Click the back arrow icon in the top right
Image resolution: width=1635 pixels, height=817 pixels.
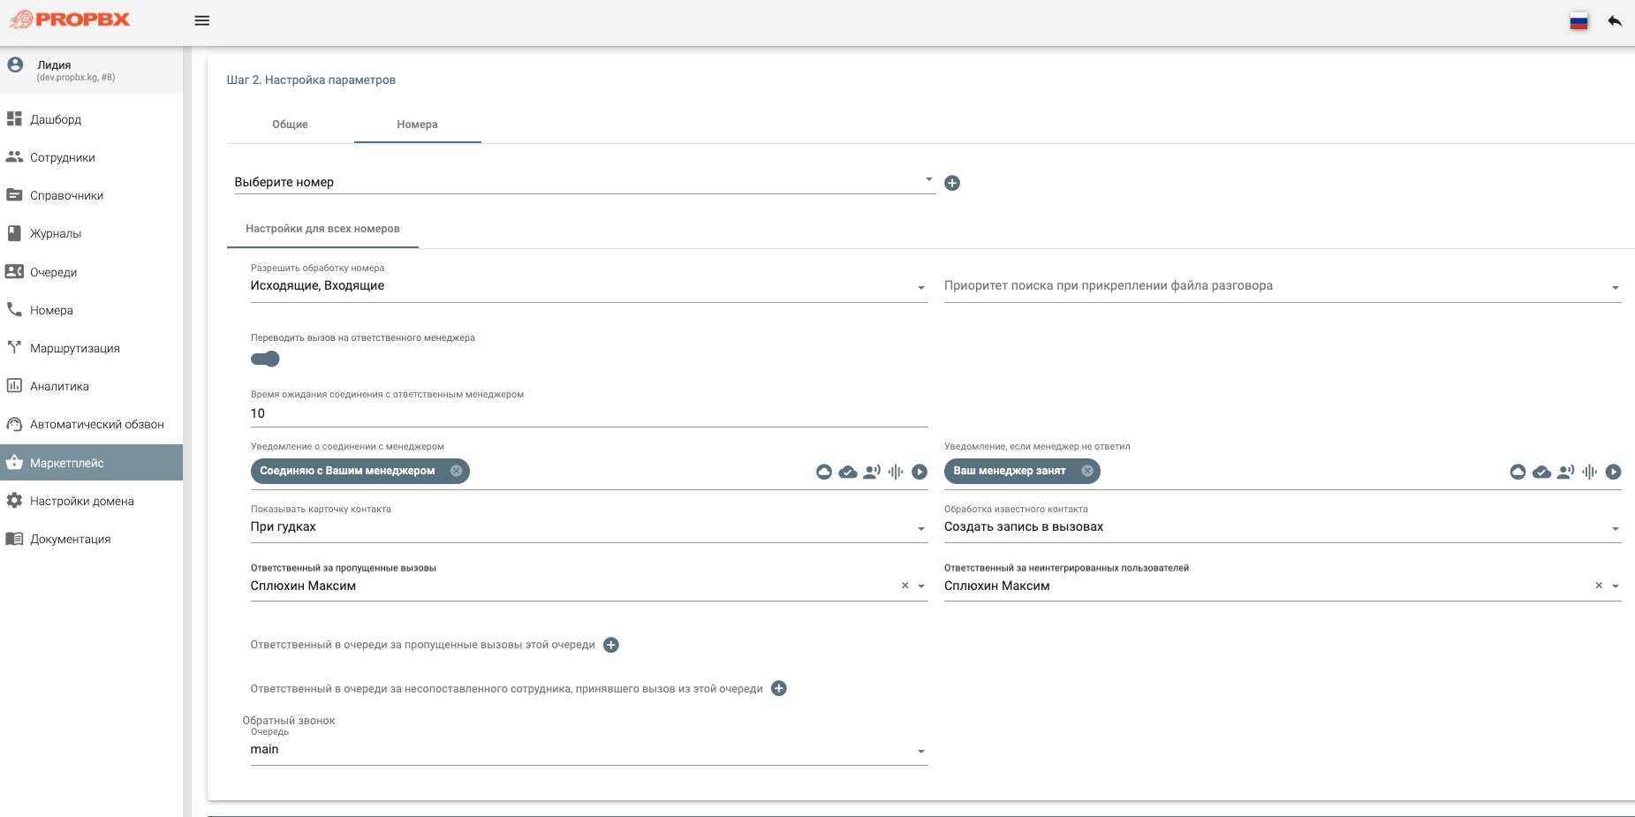1615,21
